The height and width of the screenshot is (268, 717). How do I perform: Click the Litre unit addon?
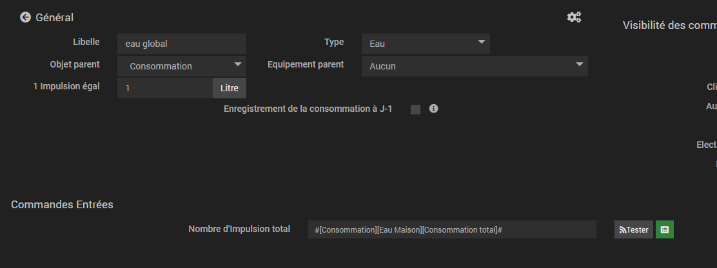coord(230,88)
